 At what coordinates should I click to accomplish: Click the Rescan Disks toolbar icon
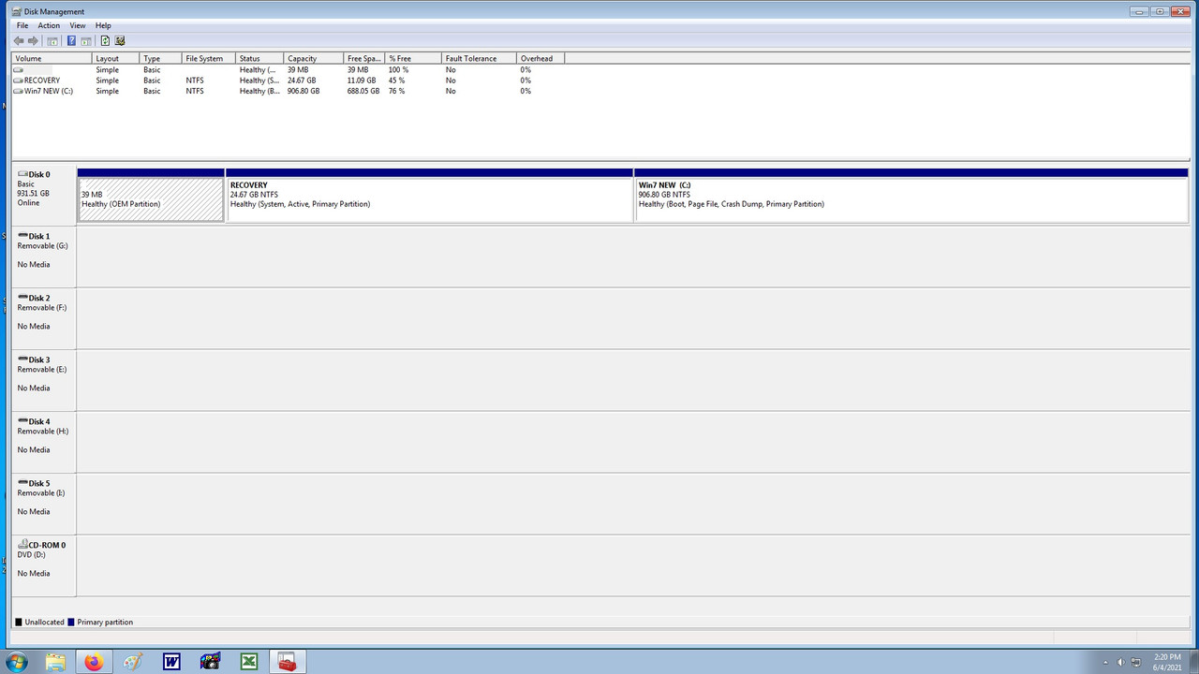coord(120,41)
